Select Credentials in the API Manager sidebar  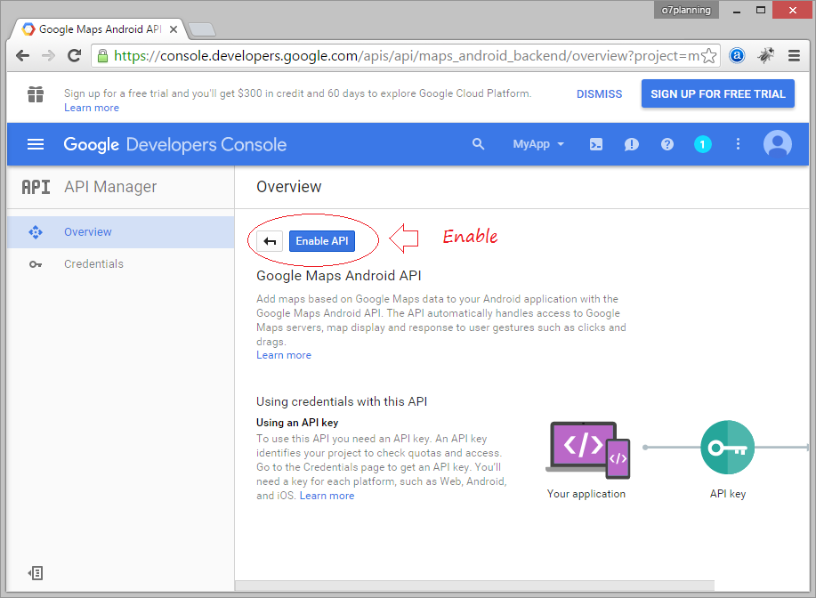121,264
